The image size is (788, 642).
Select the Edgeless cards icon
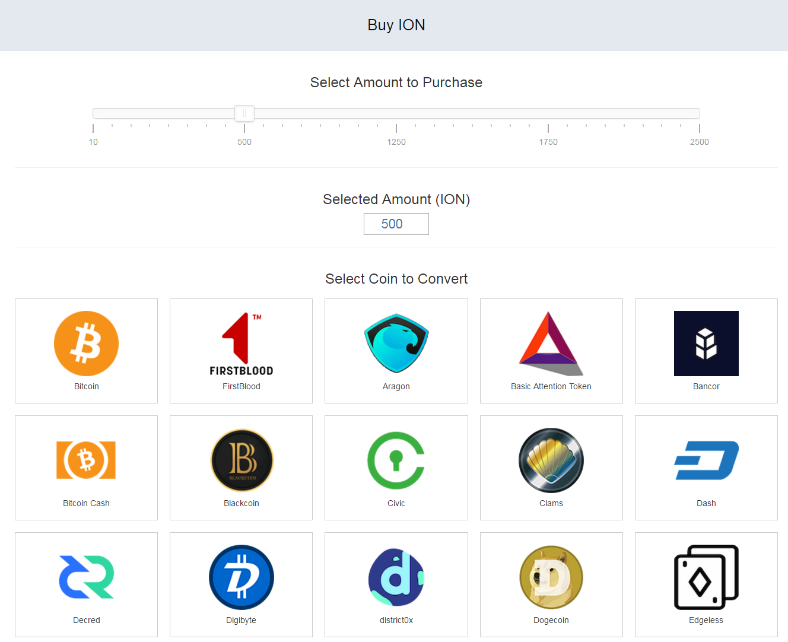click(706, 577)
